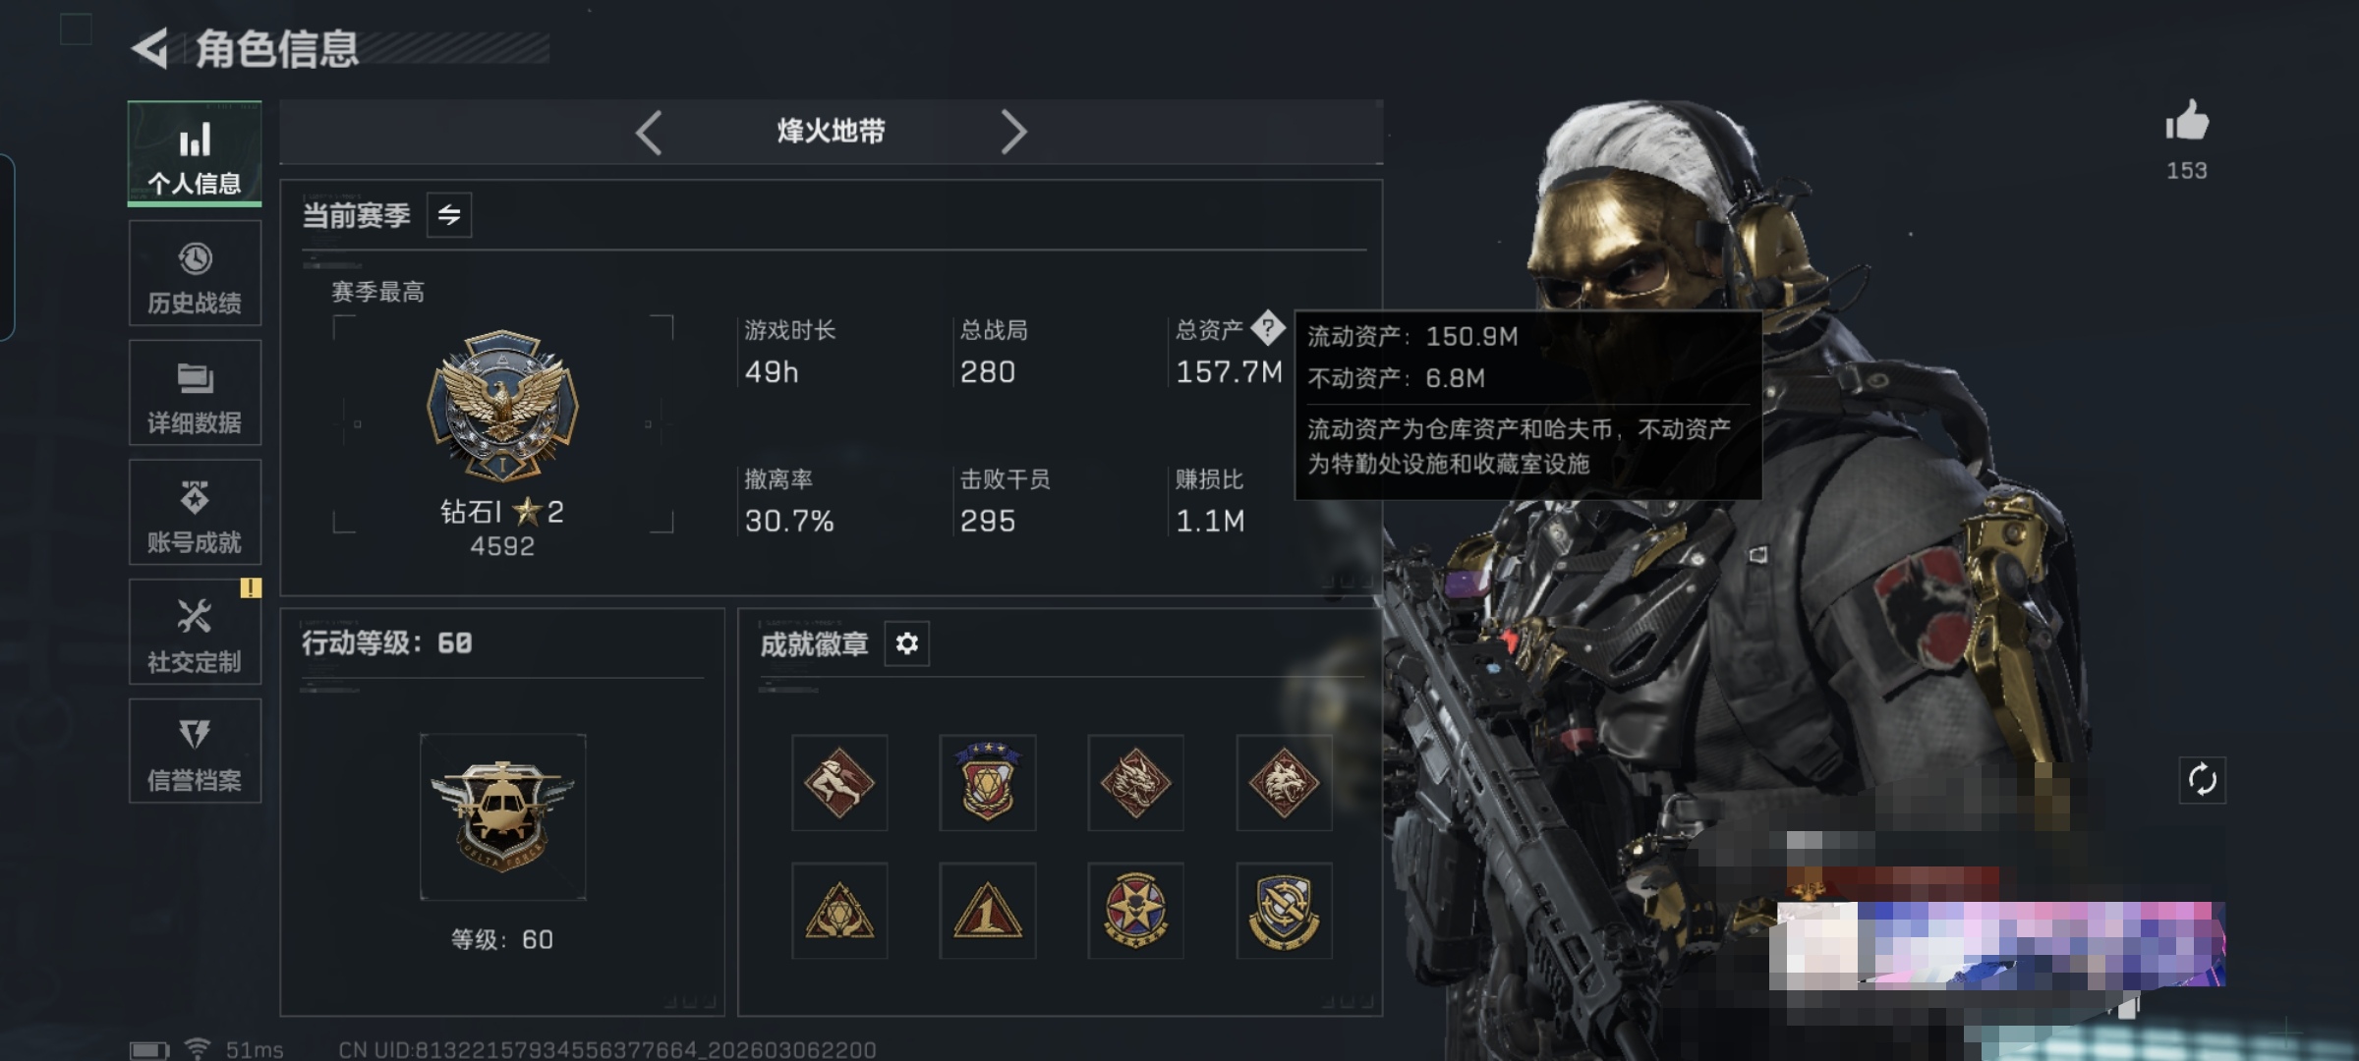Viewport: 2359px width, 1061px height.
Task: Open the 历史战绩 tab
Action: 195,273
